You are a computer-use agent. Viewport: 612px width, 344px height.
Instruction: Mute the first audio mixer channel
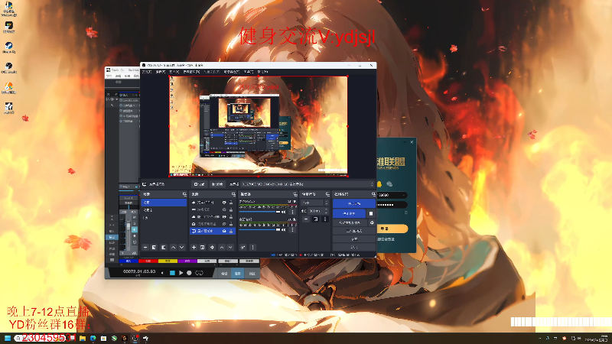pyautogui.click(x=284, y=213)
